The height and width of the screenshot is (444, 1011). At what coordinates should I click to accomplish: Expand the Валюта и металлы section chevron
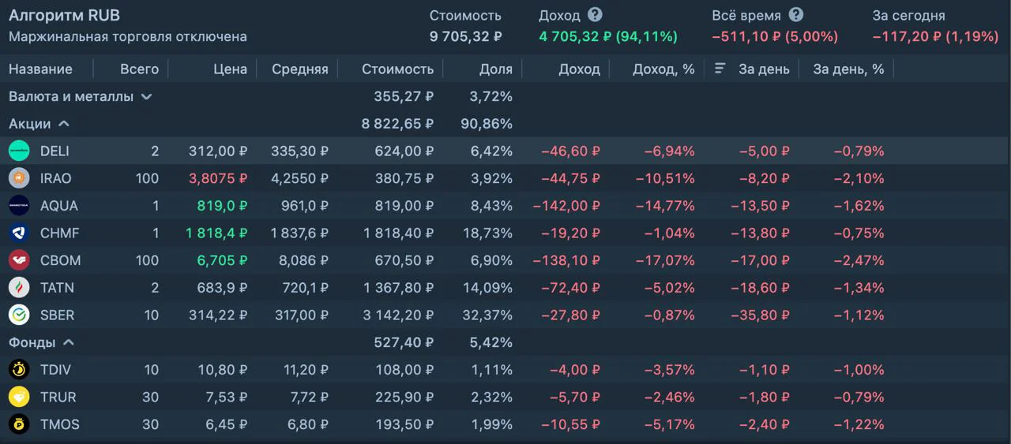(146, 97)
